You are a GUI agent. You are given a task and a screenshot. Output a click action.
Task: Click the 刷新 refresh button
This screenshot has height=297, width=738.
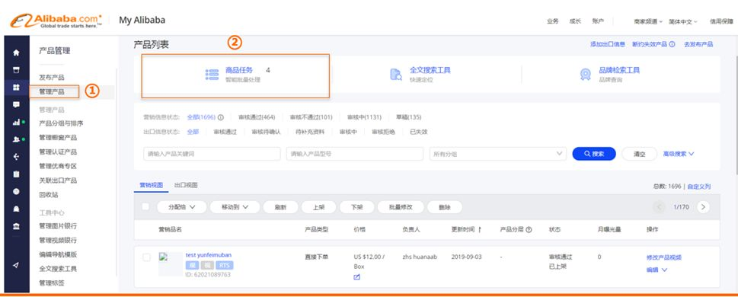point(280,207)
